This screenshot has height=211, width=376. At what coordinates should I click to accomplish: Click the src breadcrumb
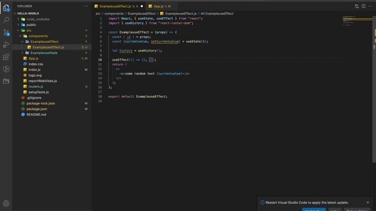click(98, 13)
